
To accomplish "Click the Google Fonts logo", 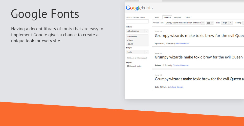I will (x=139, y=8).
